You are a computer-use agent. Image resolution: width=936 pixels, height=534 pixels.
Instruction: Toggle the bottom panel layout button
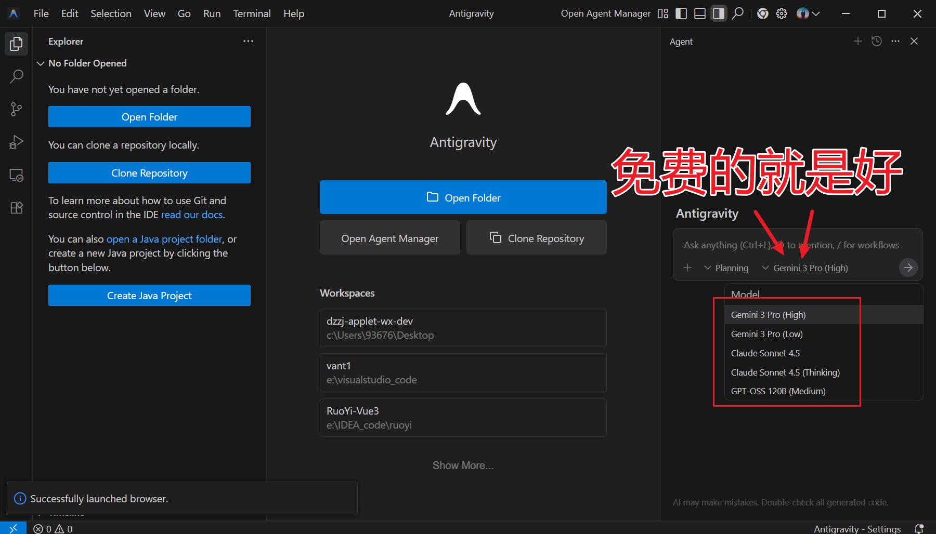click(699, 14)
